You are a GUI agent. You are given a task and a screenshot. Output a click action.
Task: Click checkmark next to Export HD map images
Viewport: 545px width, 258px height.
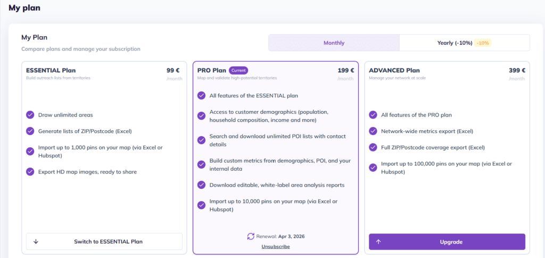pos(30,172)
